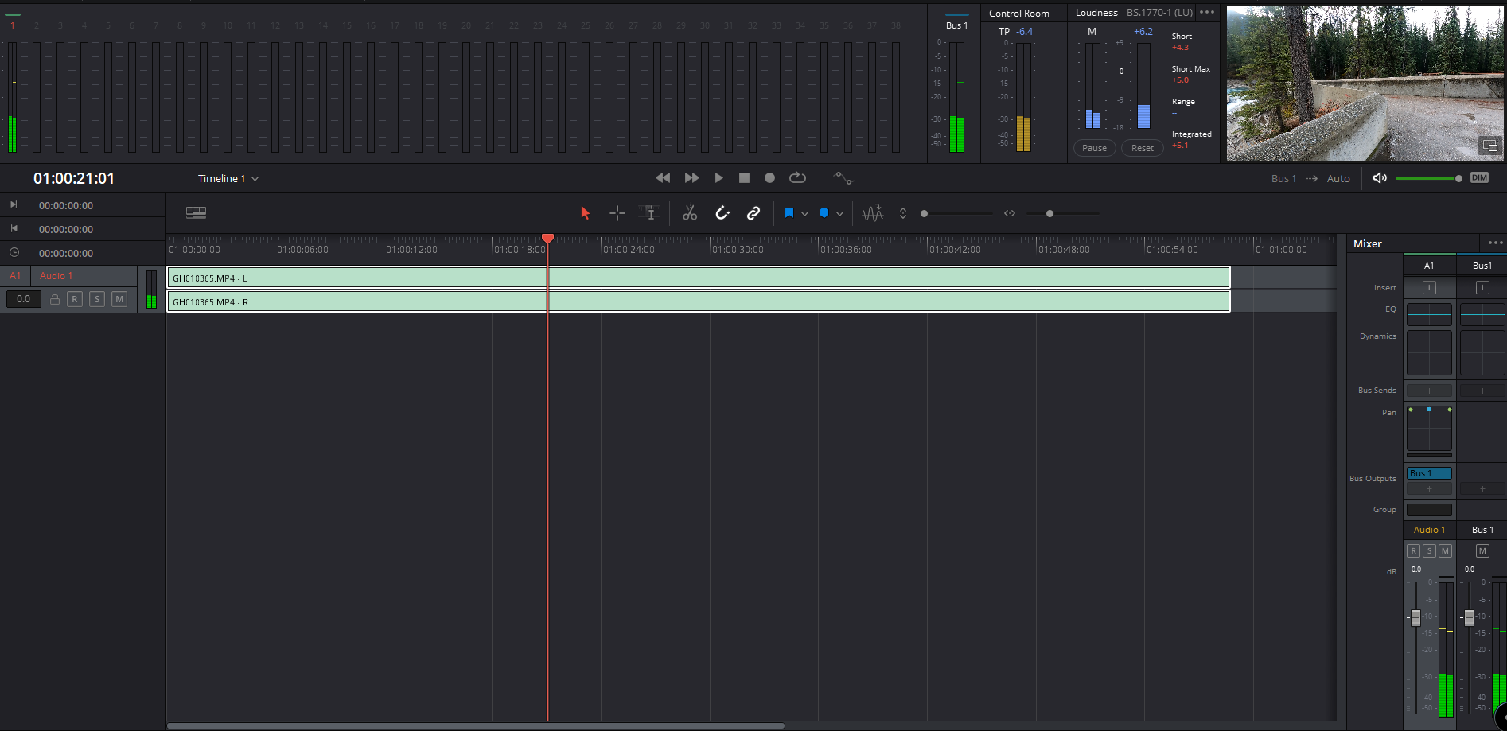1507x731 pixels.
Task: Select the GH010365.MP4 - L clip
Action: click(x=699, y=278)
